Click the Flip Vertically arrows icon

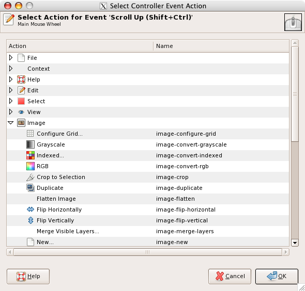[30, 220]
